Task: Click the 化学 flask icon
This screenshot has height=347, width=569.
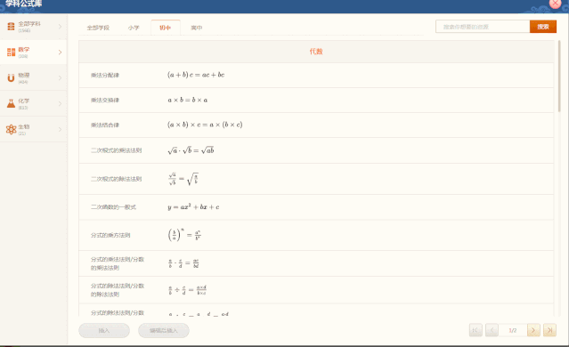Action: (11, 104)
